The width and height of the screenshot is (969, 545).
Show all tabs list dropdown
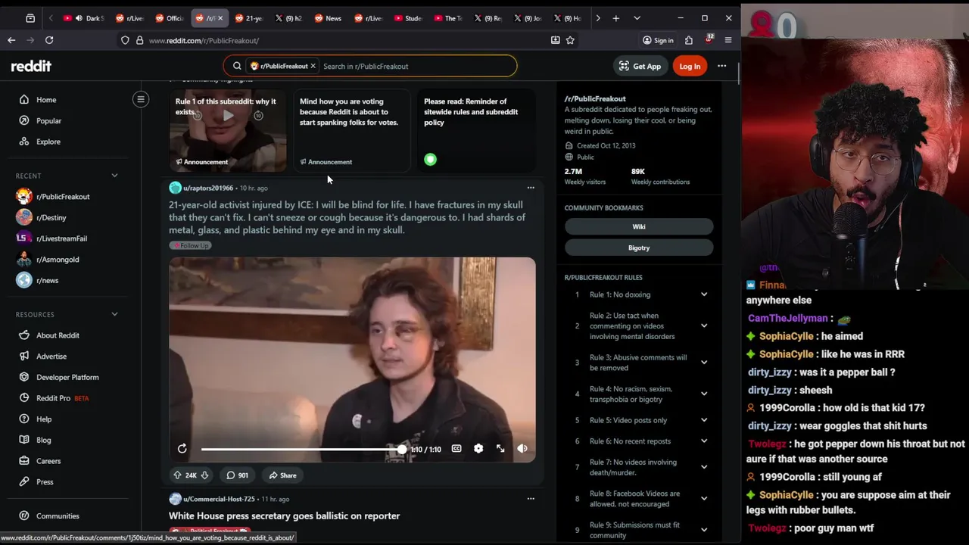[637, 18]
